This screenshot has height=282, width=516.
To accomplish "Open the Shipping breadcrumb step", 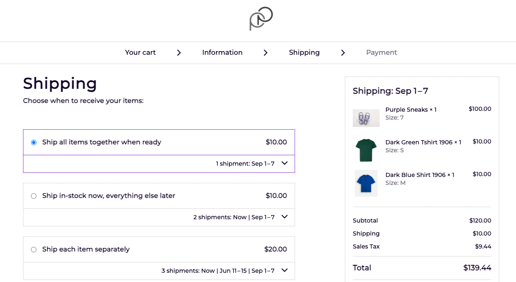I will coord(304,53).
